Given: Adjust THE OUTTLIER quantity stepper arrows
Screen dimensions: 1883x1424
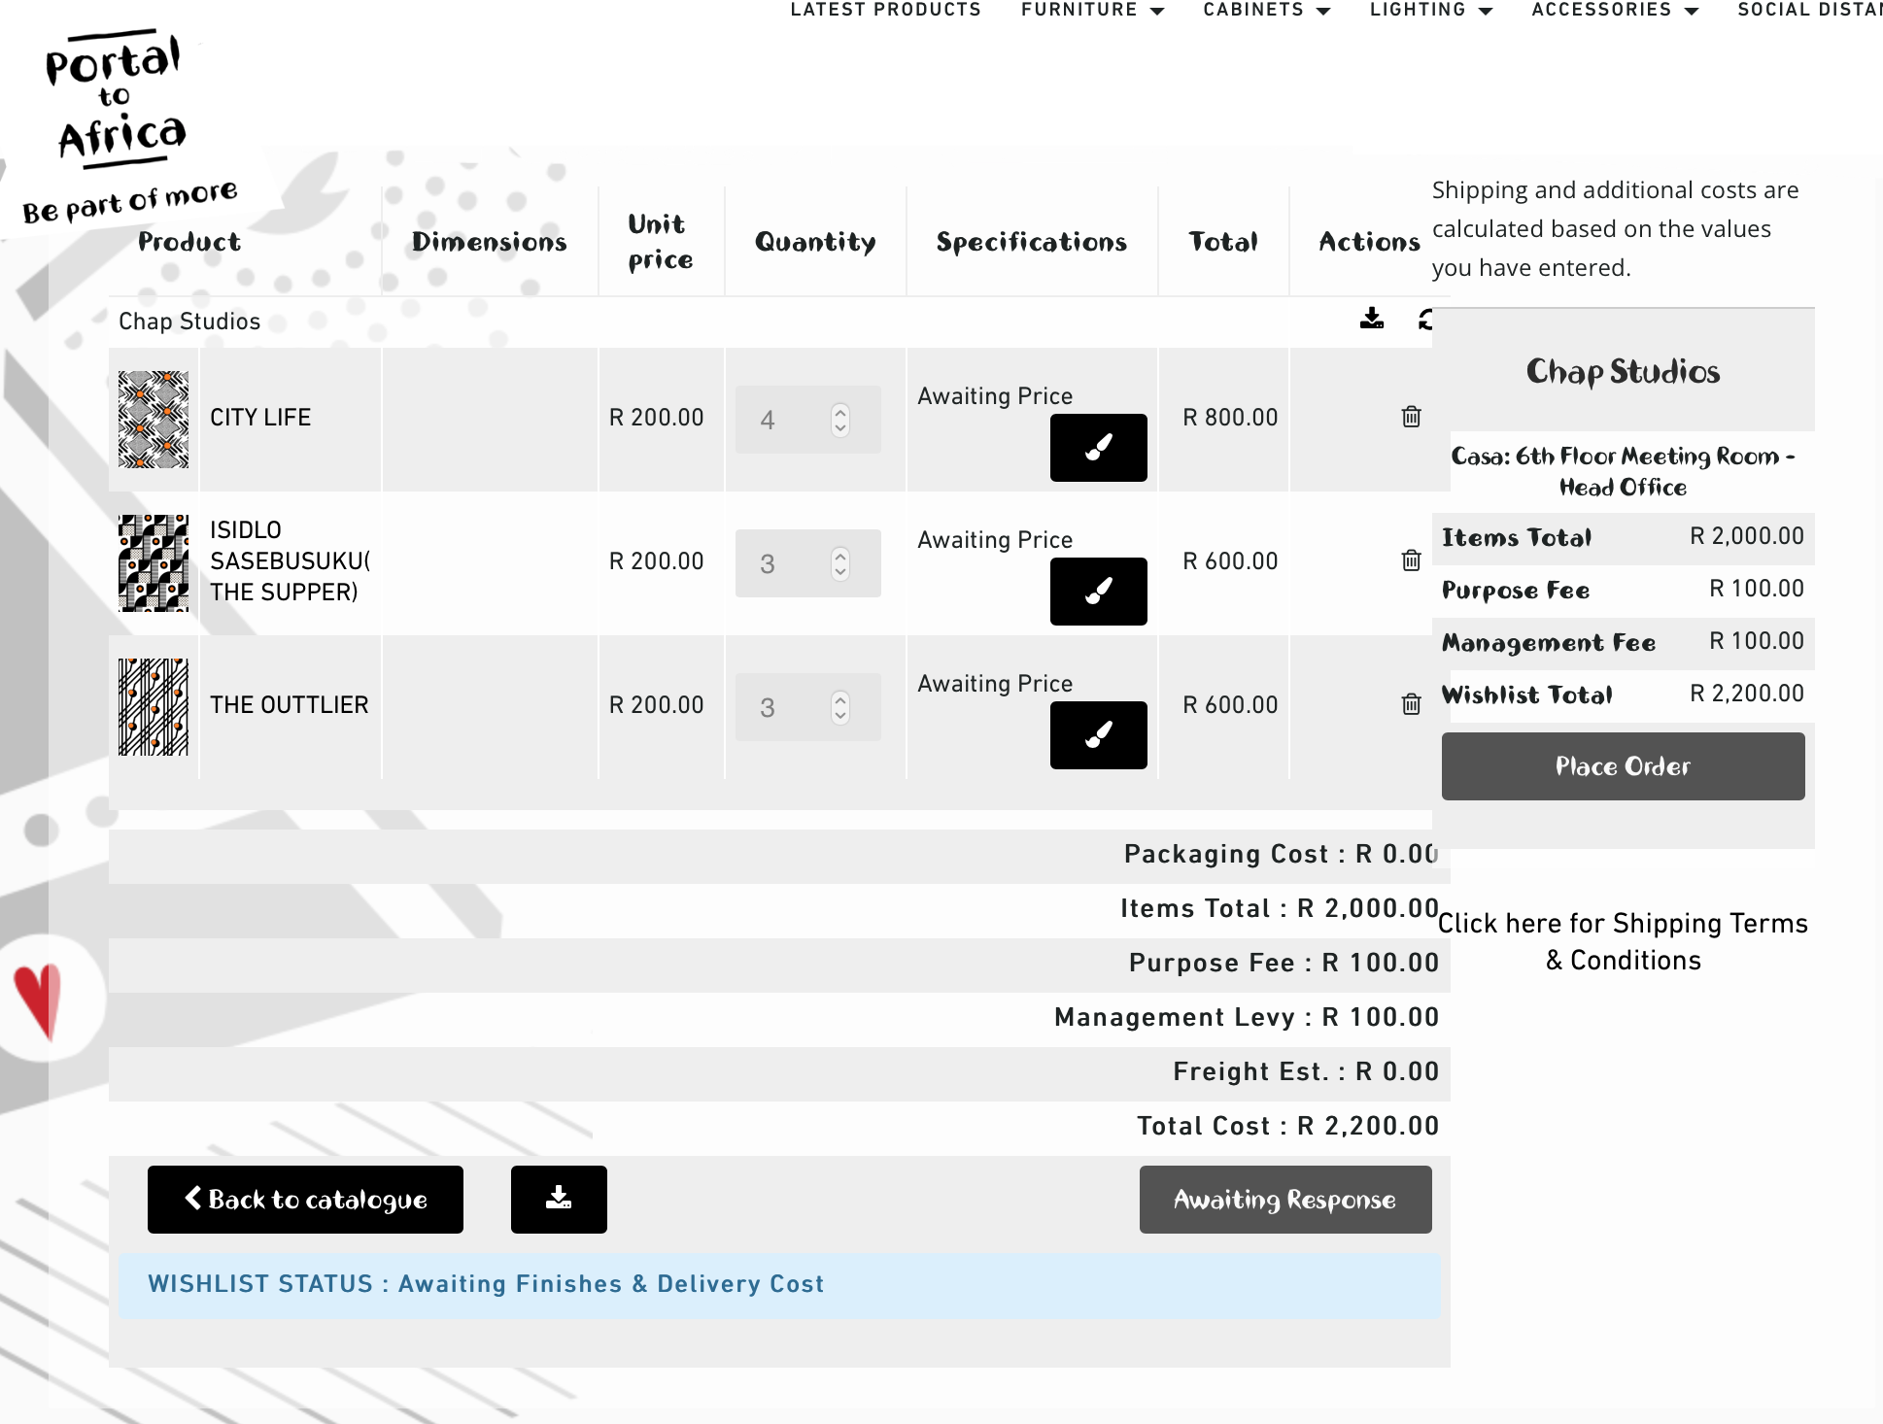Looking at the screenshot, I should [x=840, y=707].
